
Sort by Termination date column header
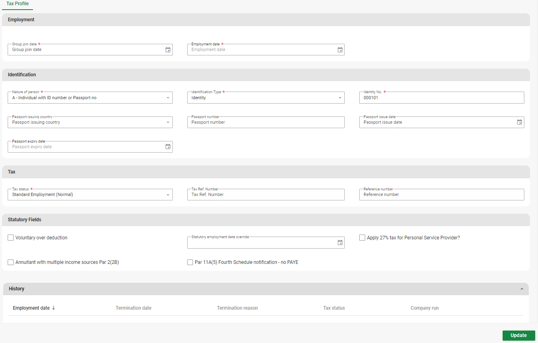133,308
